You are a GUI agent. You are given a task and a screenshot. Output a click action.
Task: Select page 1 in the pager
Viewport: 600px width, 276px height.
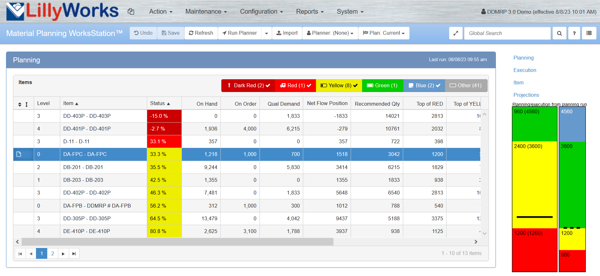click(x=42, y=254)
